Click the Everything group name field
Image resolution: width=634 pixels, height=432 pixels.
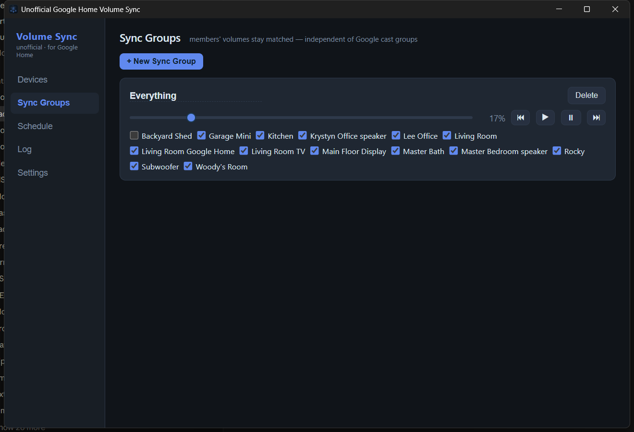pos(195,96)
